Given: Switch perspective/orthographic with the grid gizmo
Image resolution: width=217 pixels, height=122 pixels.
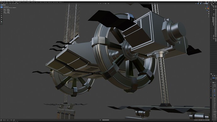Looking at the screenshot, I should pos(209,17).
